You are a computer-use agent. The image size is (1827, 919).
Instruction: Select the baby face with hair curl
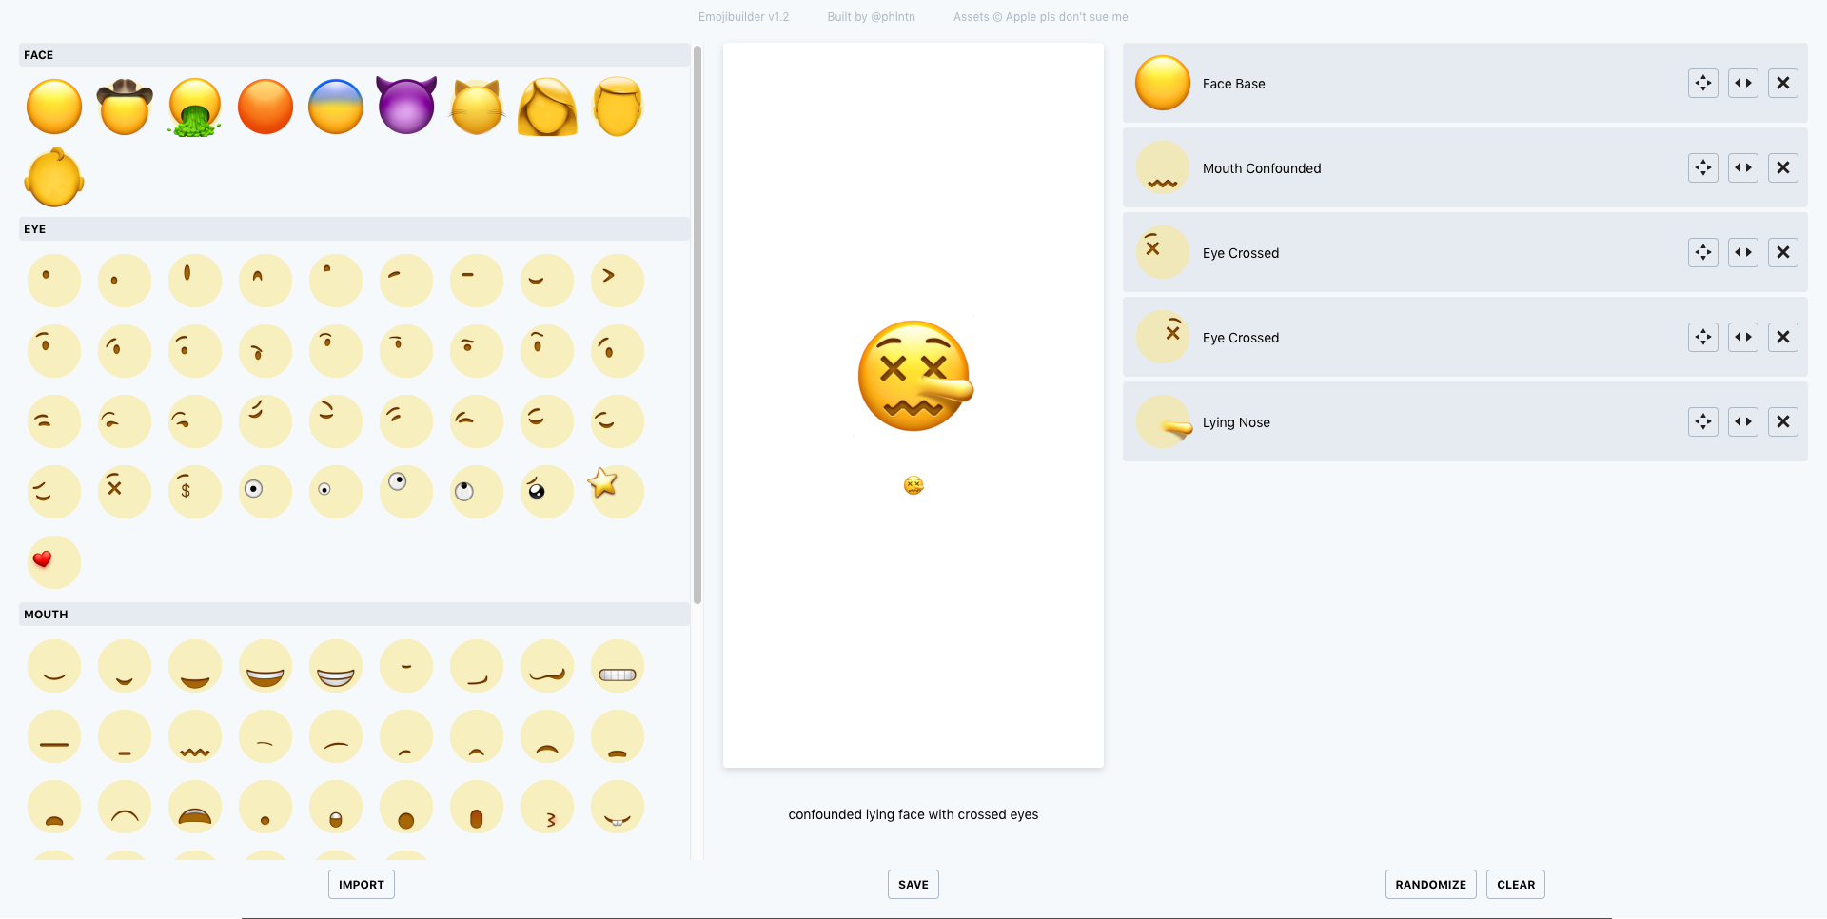[54, 177]
